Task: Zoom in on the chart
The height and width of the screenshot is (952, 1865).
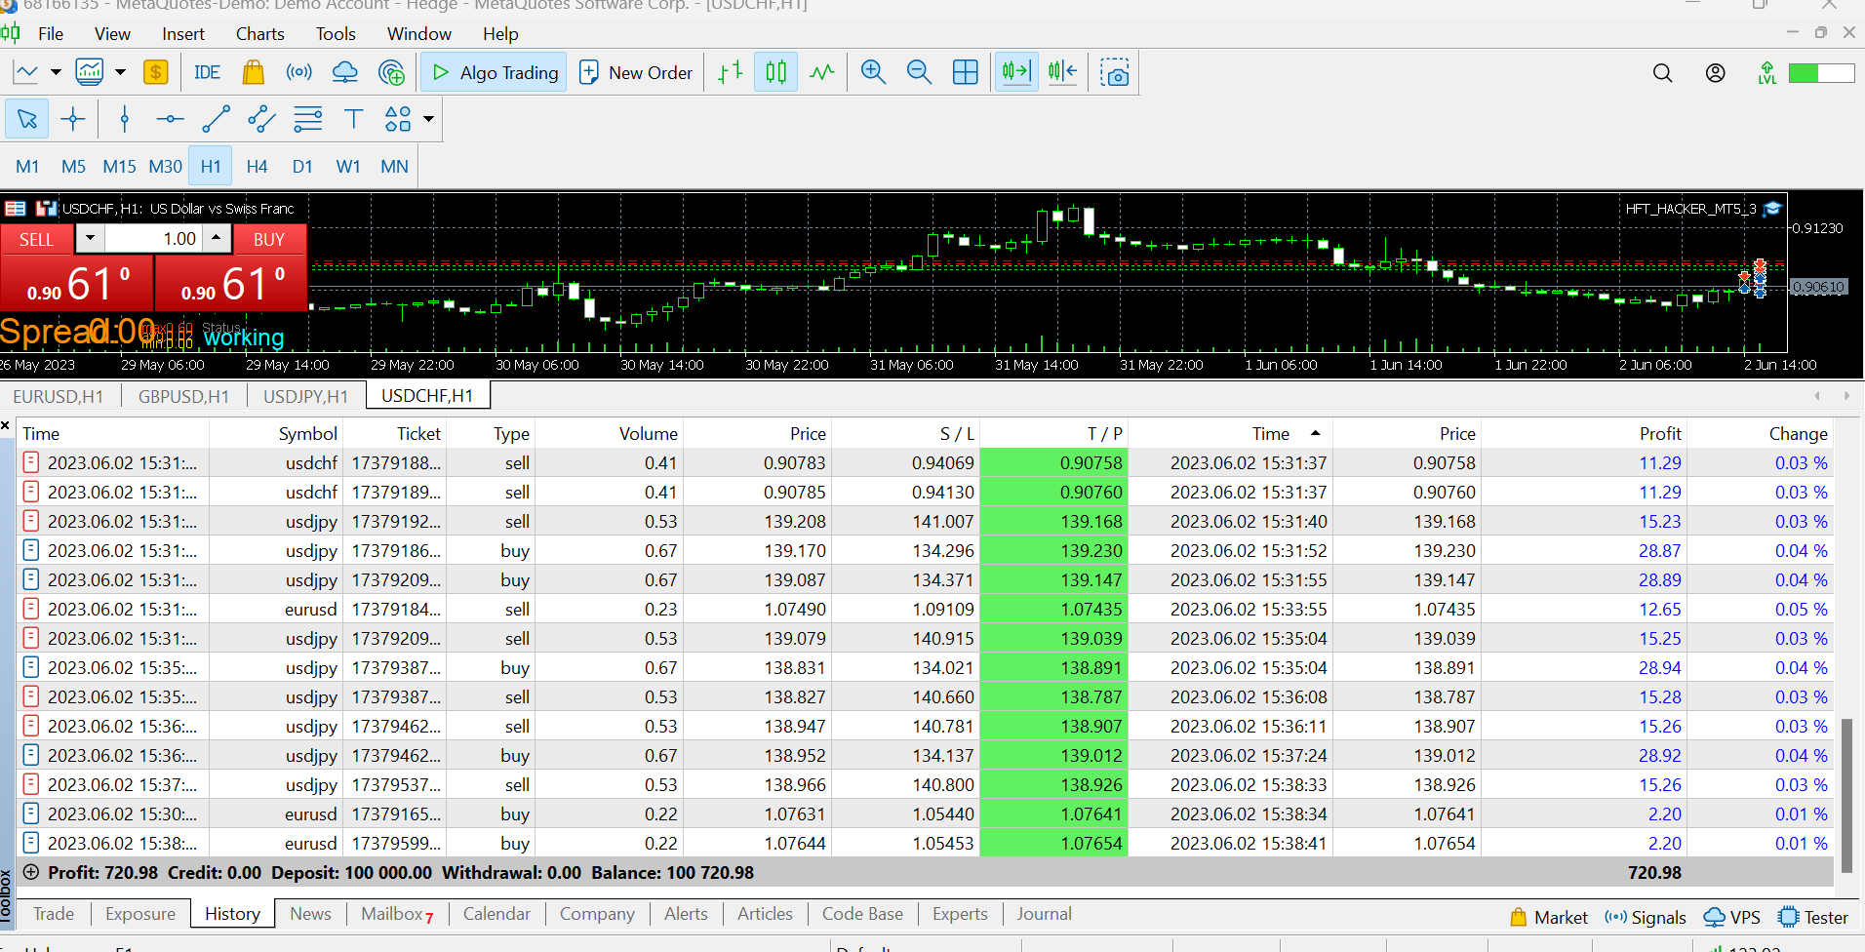Action: [x=873, y=73]
